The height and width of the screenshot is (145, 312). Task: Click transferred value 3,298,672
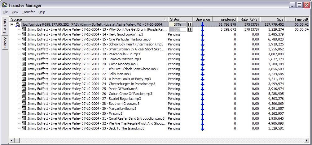pyautogui.click(x=228, y=29)
